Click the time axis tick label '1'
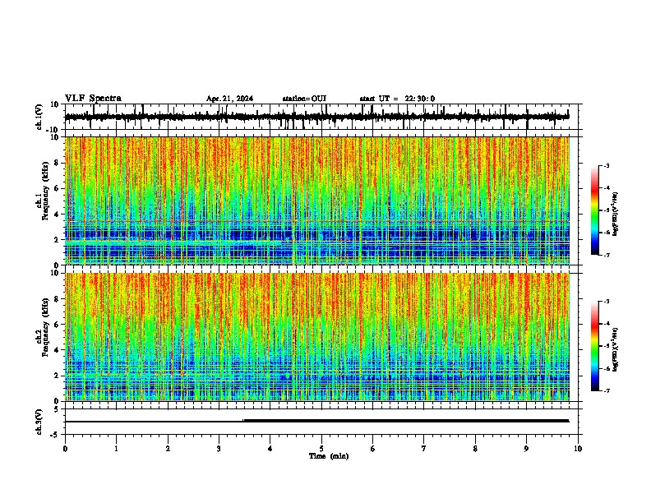 tap(116, 449)
